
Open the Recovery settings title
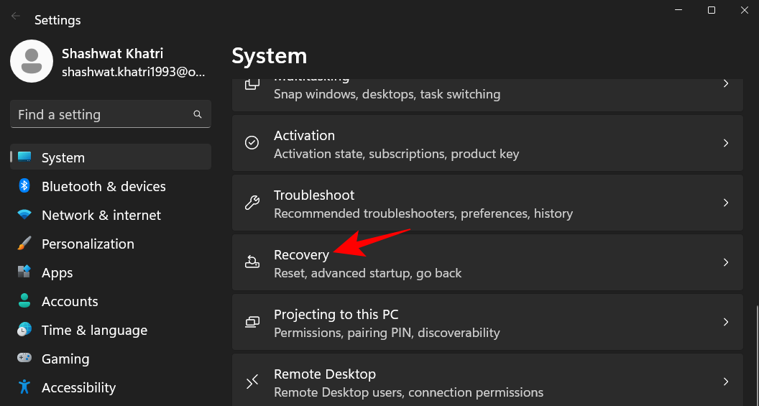(301, 254)
